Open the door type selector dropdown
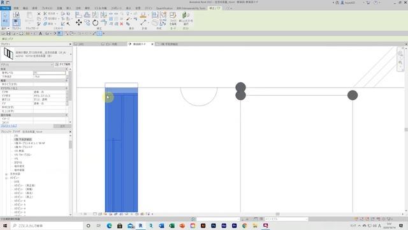This screenshot has width=408, height=230. 71,54
